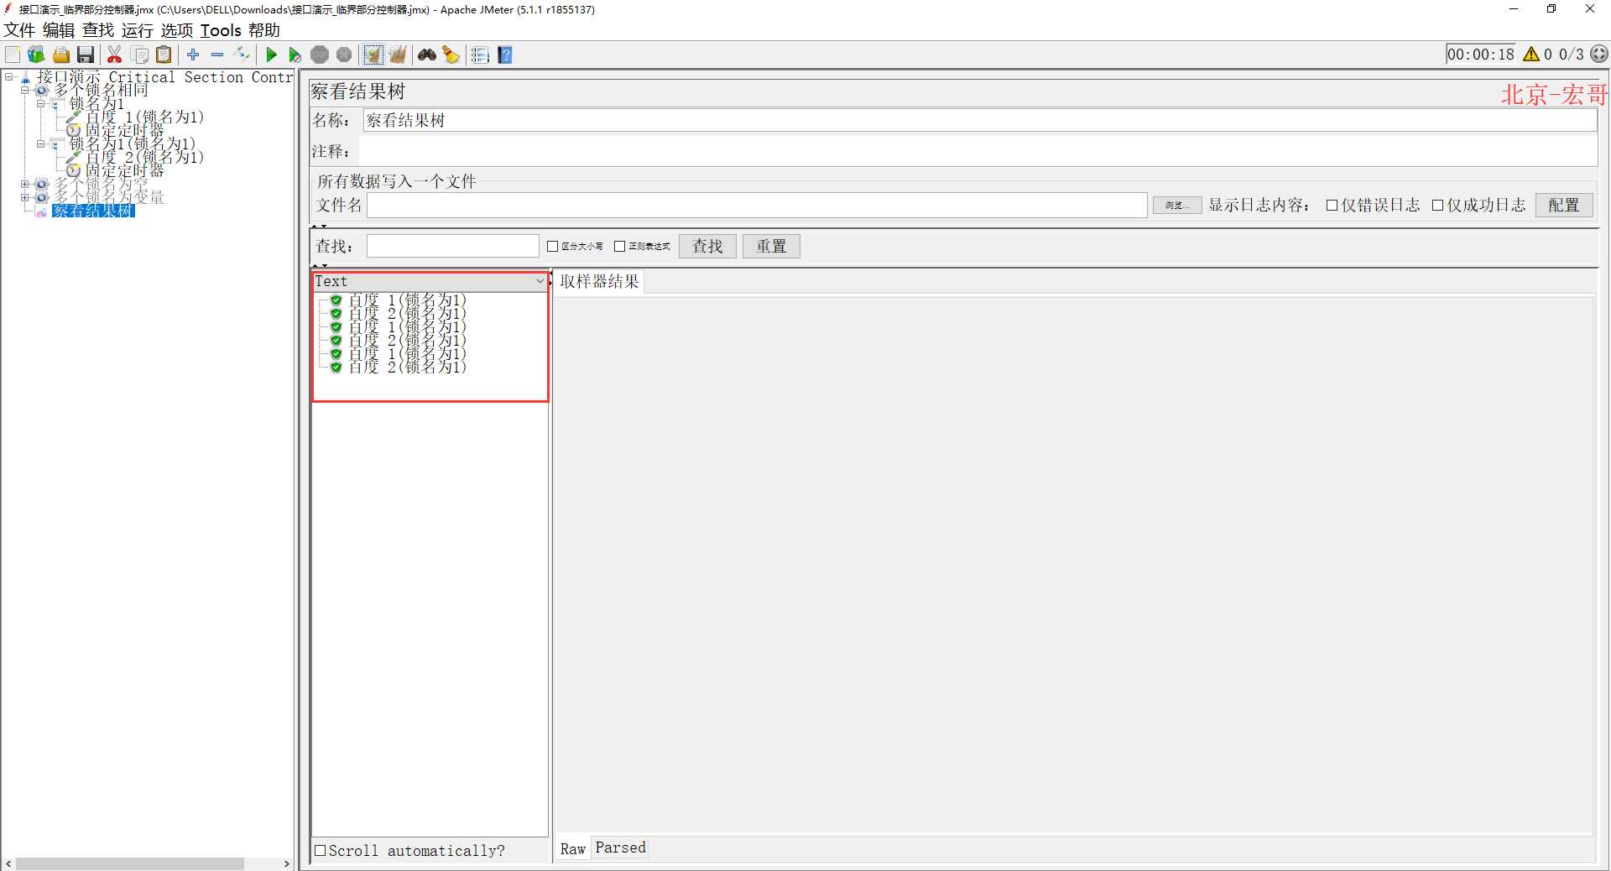Screen dimensions: 1611x871
Task: Switch to 取样器结果 tab
Action: tap(599, 281)
